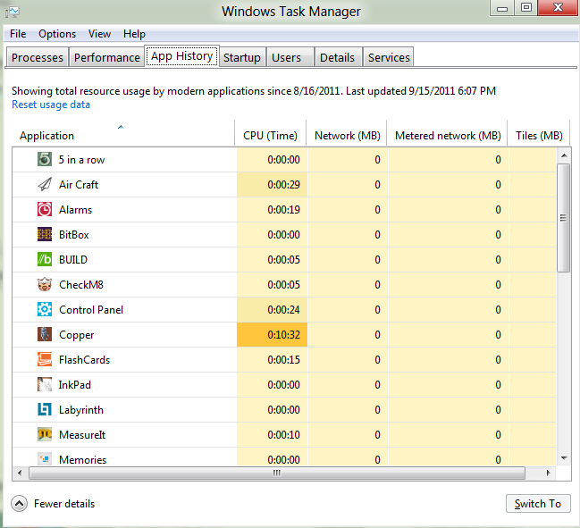Click the Switch To button
Screen dimensions: 580x528
[538, 504]
